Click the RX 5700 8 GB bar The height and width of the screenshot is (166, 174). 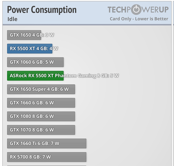tap(47, 157)
